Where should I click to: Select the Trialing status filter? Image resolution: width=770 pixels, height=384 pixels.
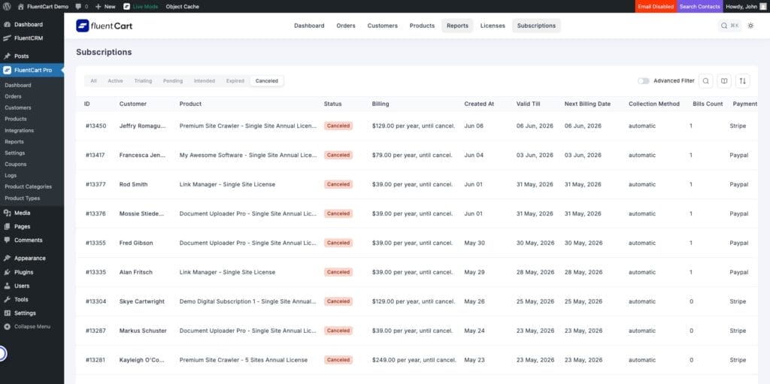[143, 81]
